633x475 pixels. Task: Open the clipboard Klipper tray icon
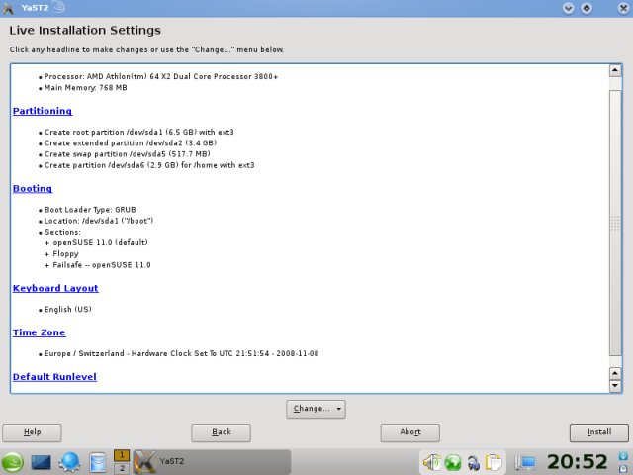coord(494,463)
